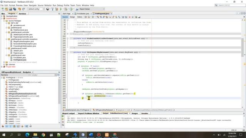Toggle inherited members filter in Navigator
The height and width of the screenshot is (138, 246).
[3, 126]
